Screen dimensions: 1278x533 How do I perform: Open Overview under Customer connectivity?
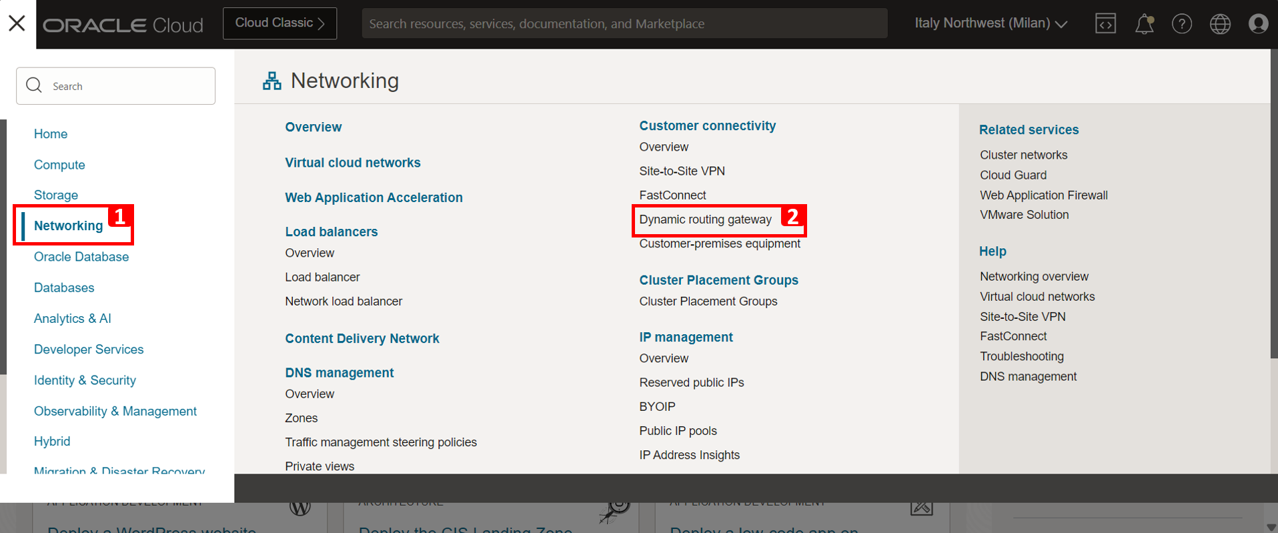tap(664, 147)
